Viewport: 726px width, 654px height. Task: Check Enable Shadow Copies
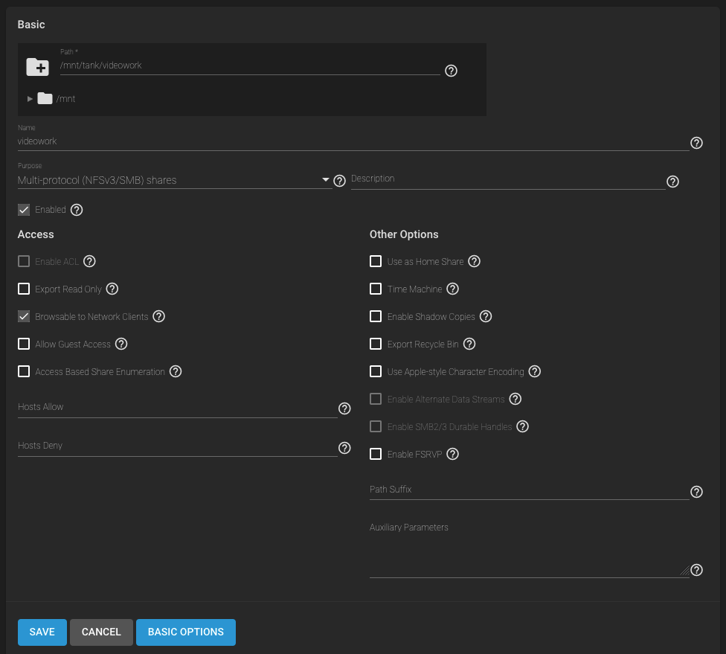click(376, 316)
